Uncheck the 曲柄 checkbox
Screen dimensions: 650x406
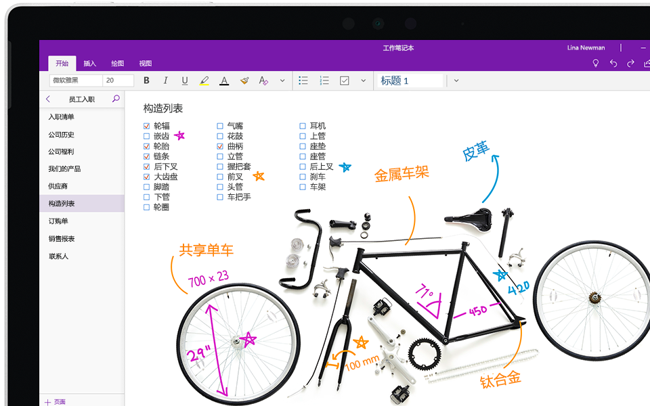[x=220, y=146]
